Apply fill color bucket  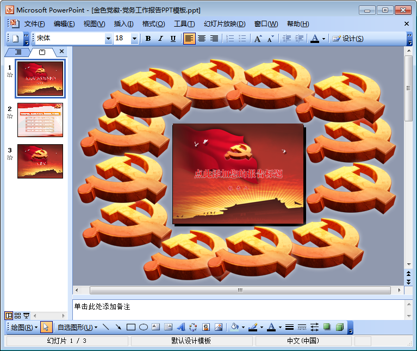coord(234,327)
